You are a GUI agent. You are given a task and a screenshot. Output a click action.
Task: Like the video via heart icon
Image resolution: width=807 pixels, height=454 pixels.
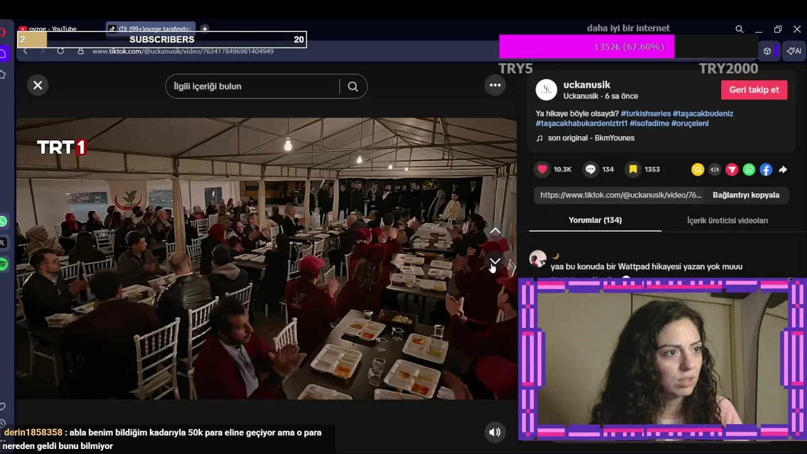542,169
